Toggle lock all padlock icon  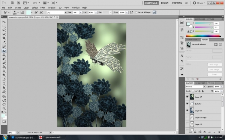click(x=202, y=91)
